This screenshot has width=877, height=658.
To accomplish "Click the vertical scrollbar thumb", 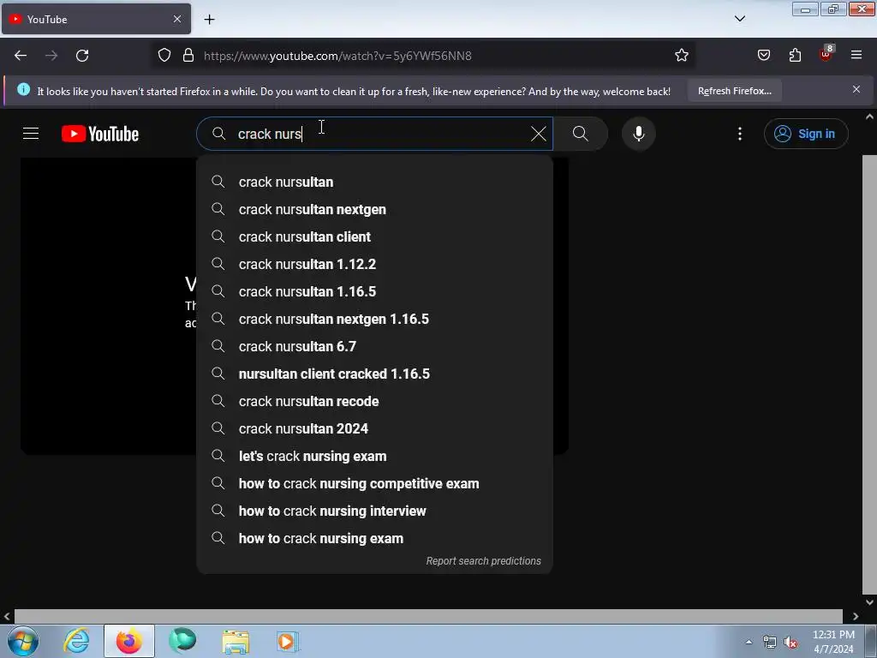I will pyautogui.click(x=869, y=374).
